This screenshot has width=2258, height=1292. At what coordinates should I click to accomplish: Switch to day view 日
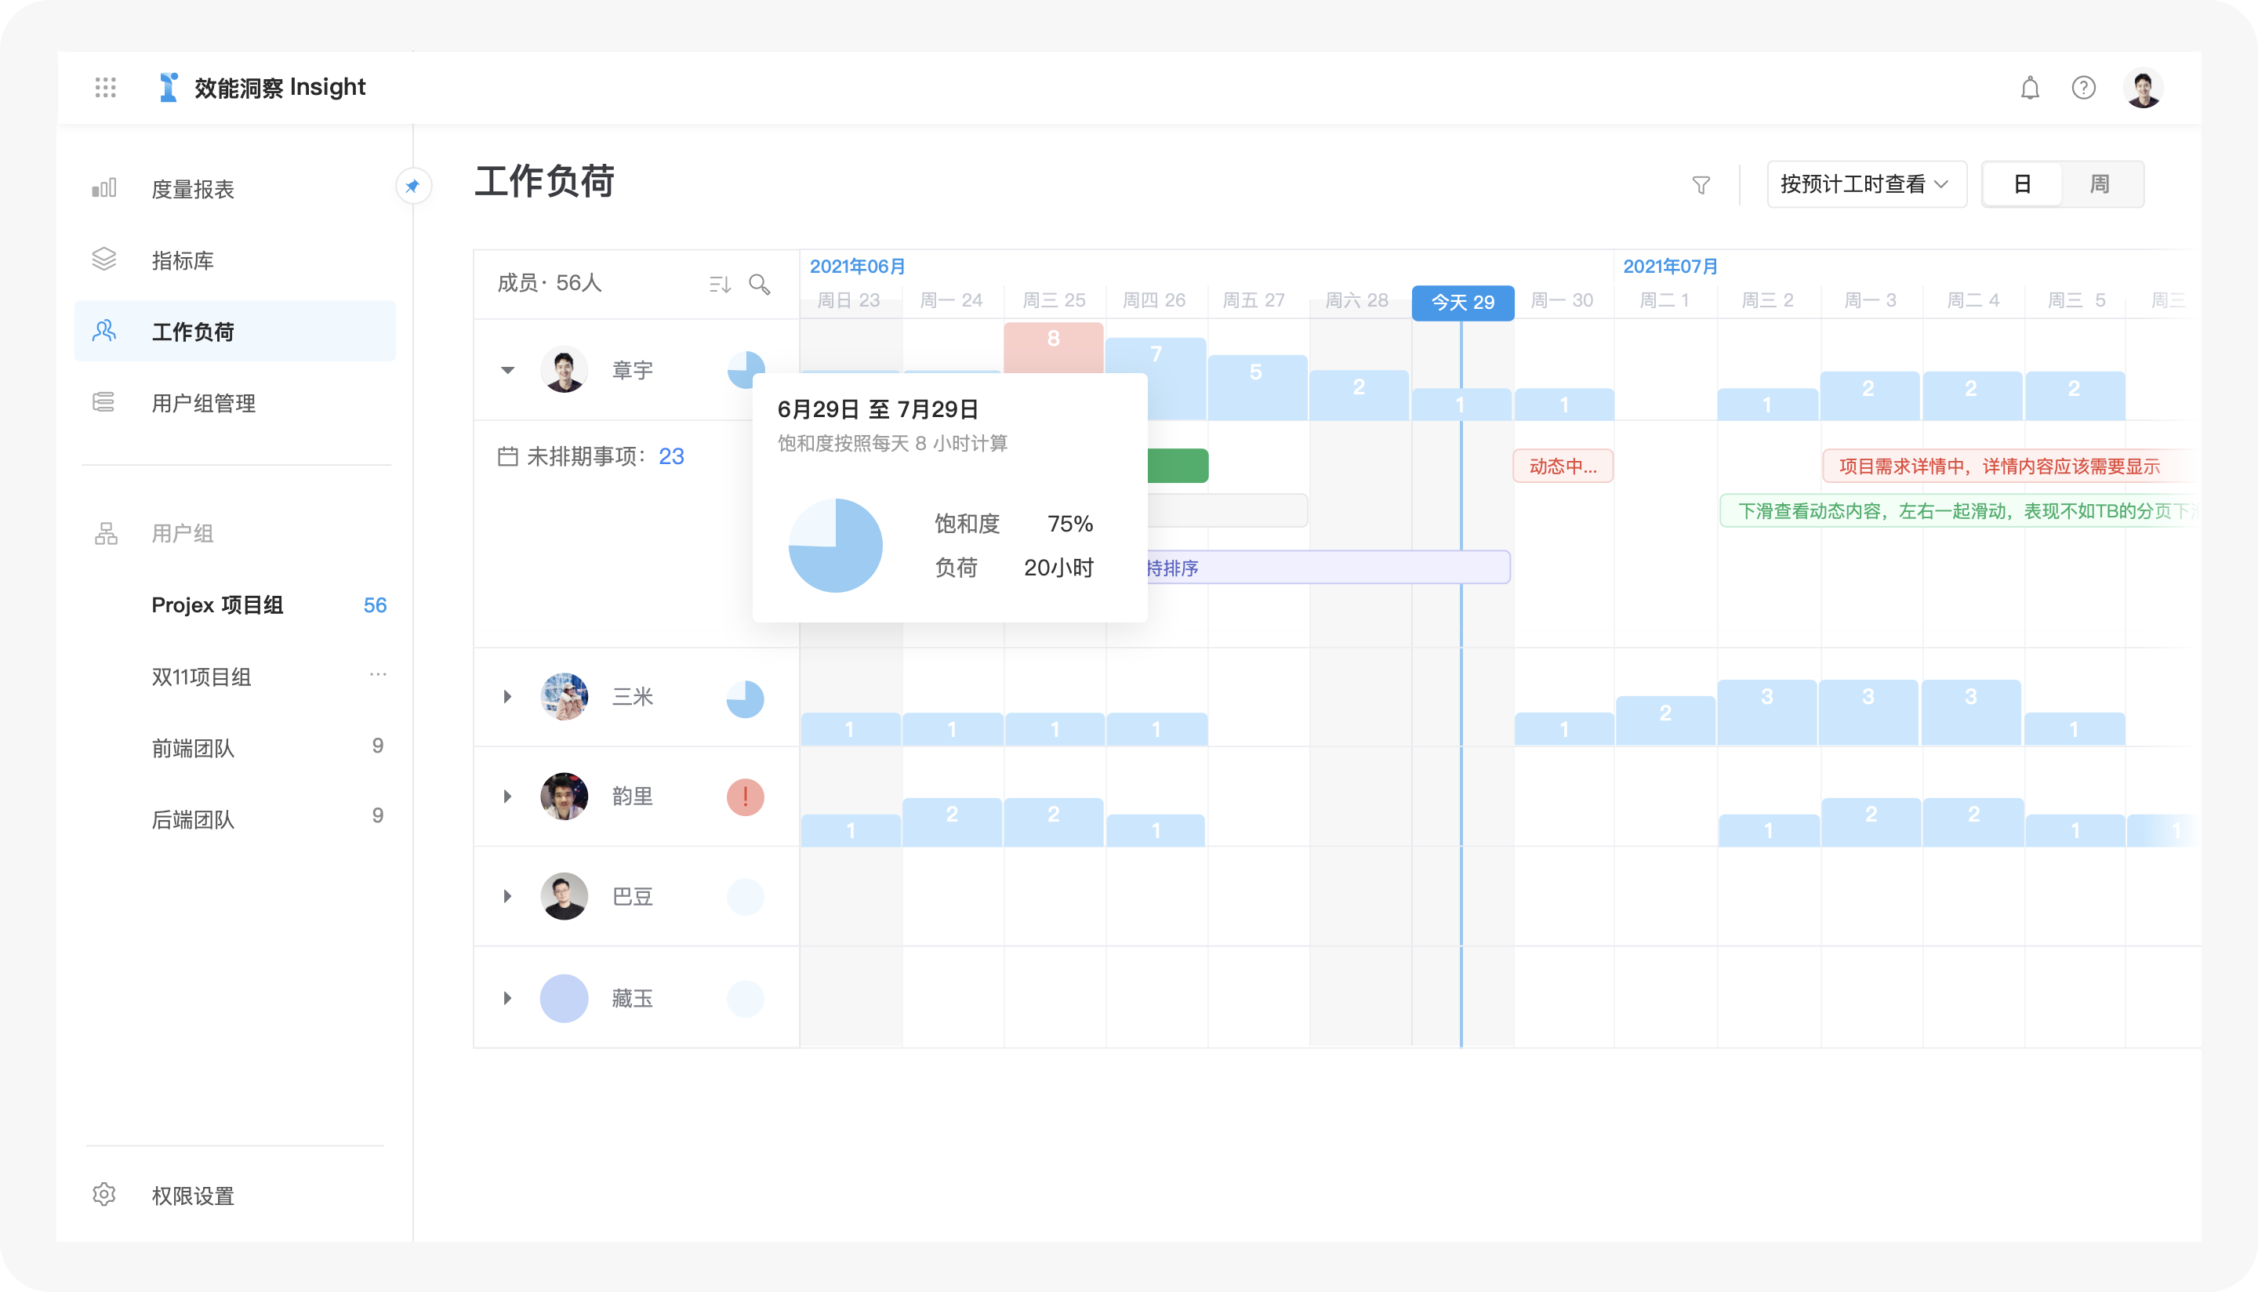coord(2022,184)
